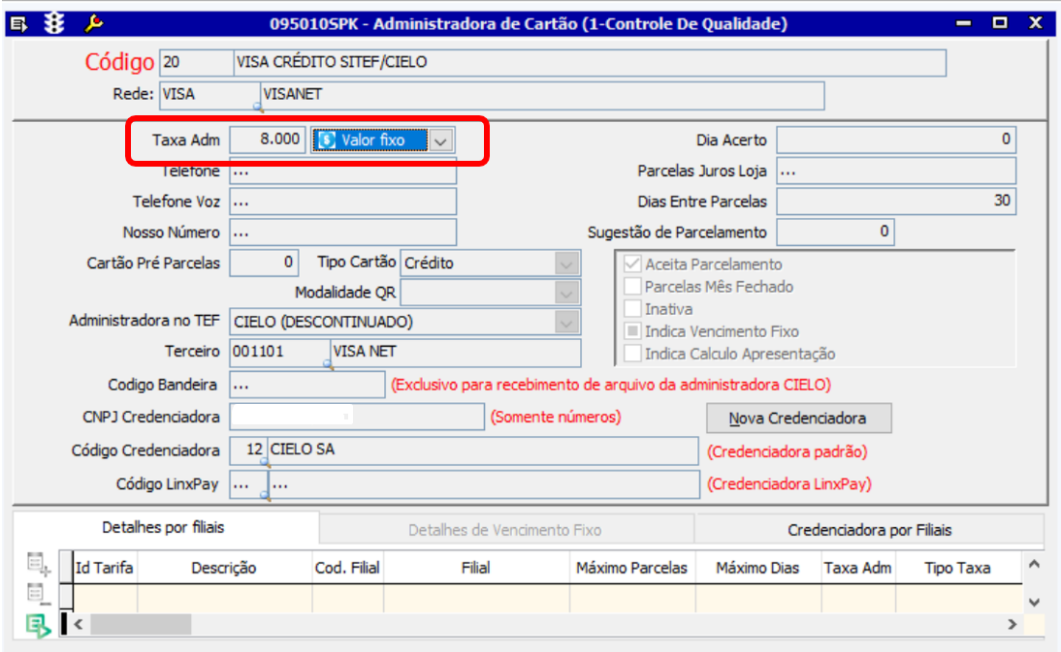This screenshot has height=652, width=1061.
Task: Click the Máximo Parcelas column header
Action: pyautogui.click(x=632, y=569)
